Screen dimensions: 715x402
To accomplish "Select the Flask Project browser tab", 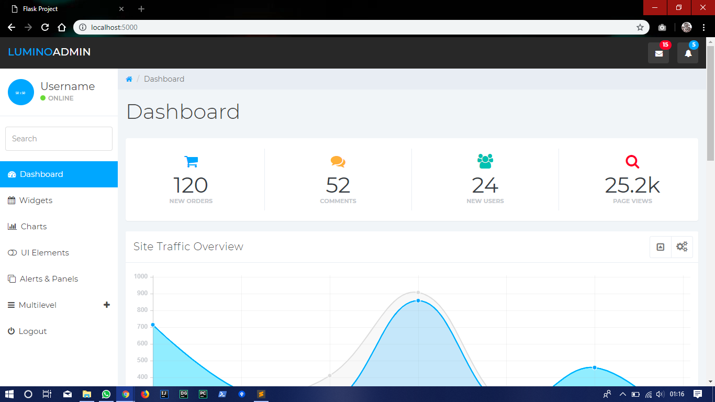I will (68, 9).
